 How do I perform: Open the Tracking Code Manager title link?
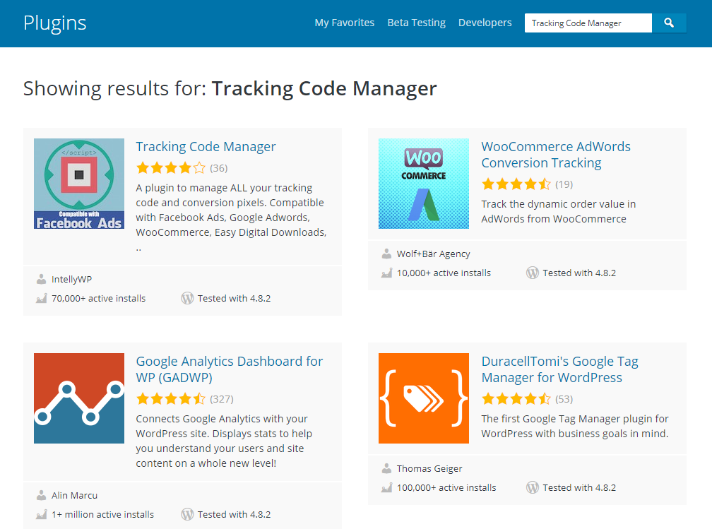(206, 147)
